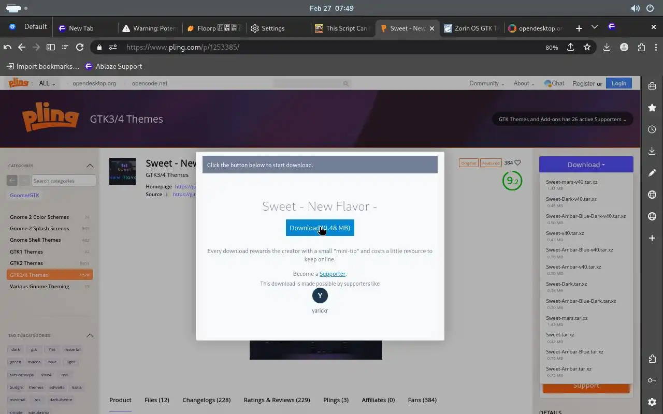
Task: Click the Login button
Action: pyautogui.click(x=619, y=83)
